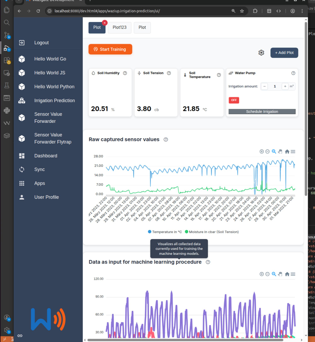315x342 pixels.
Task: Select the active Plot tab
Action: (97, 27)
